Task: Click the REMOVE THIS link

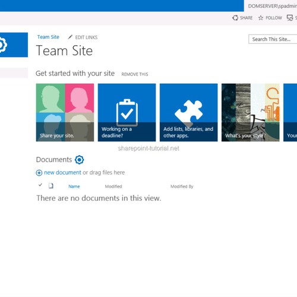Action: (135, 74)
